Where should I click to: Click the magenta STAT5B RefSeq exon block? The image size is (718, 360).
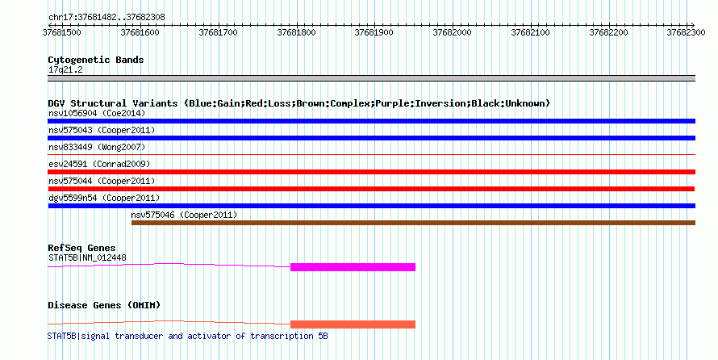353,267
